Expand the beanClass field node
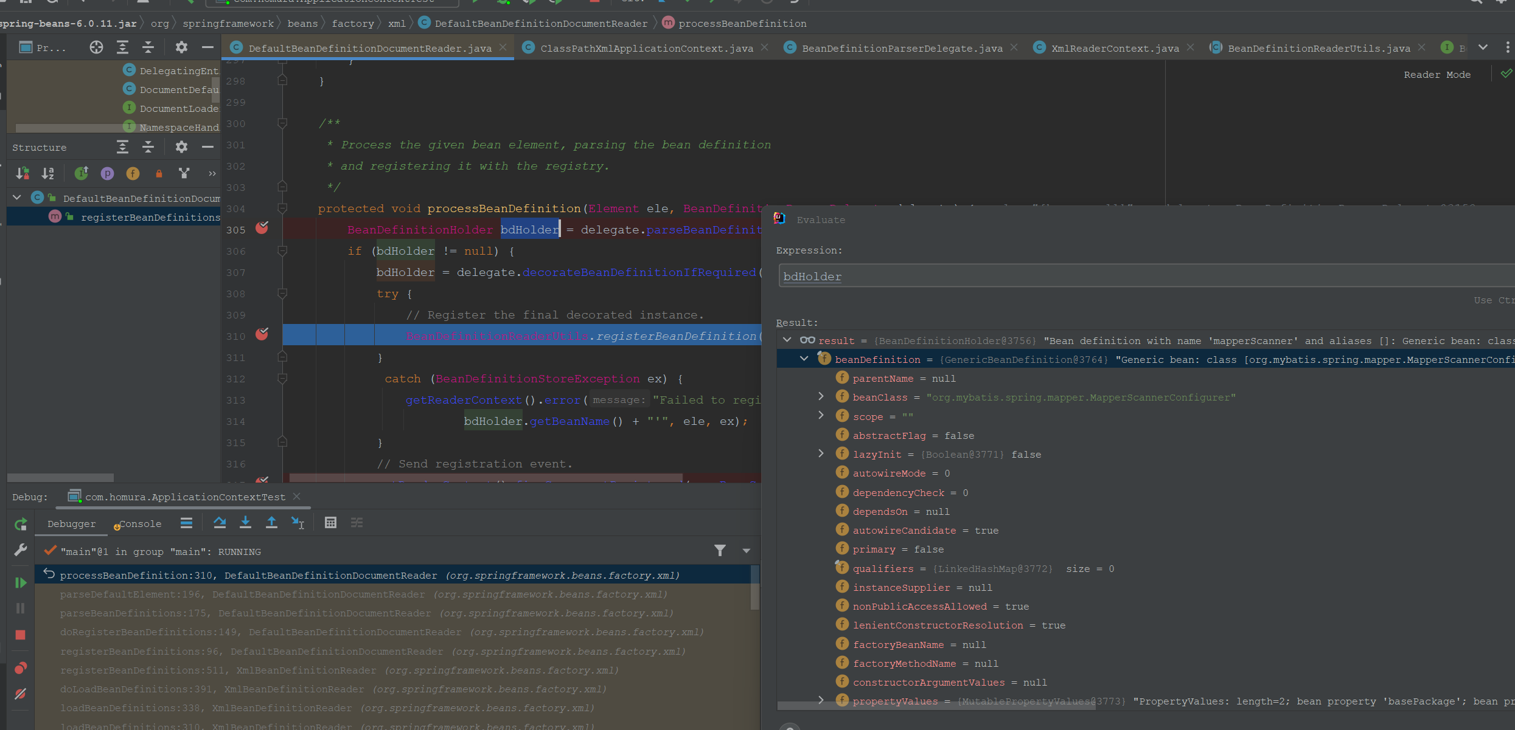The width and height of the screenshot is (1515, 730). tap(821, 396)
